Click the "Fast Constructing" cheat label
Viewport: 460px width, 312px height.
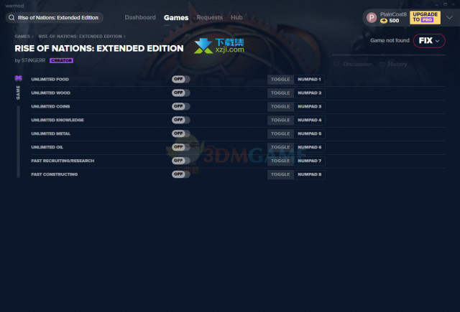point(55,174)
